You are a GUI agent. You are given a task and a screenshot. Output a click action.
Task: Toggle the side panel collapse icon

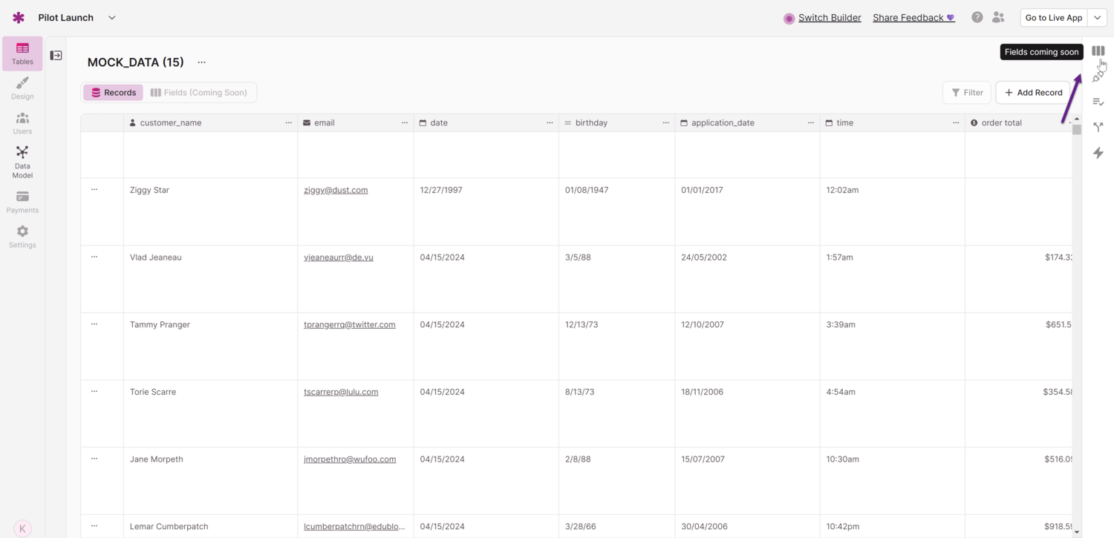[x=56, y=56]
